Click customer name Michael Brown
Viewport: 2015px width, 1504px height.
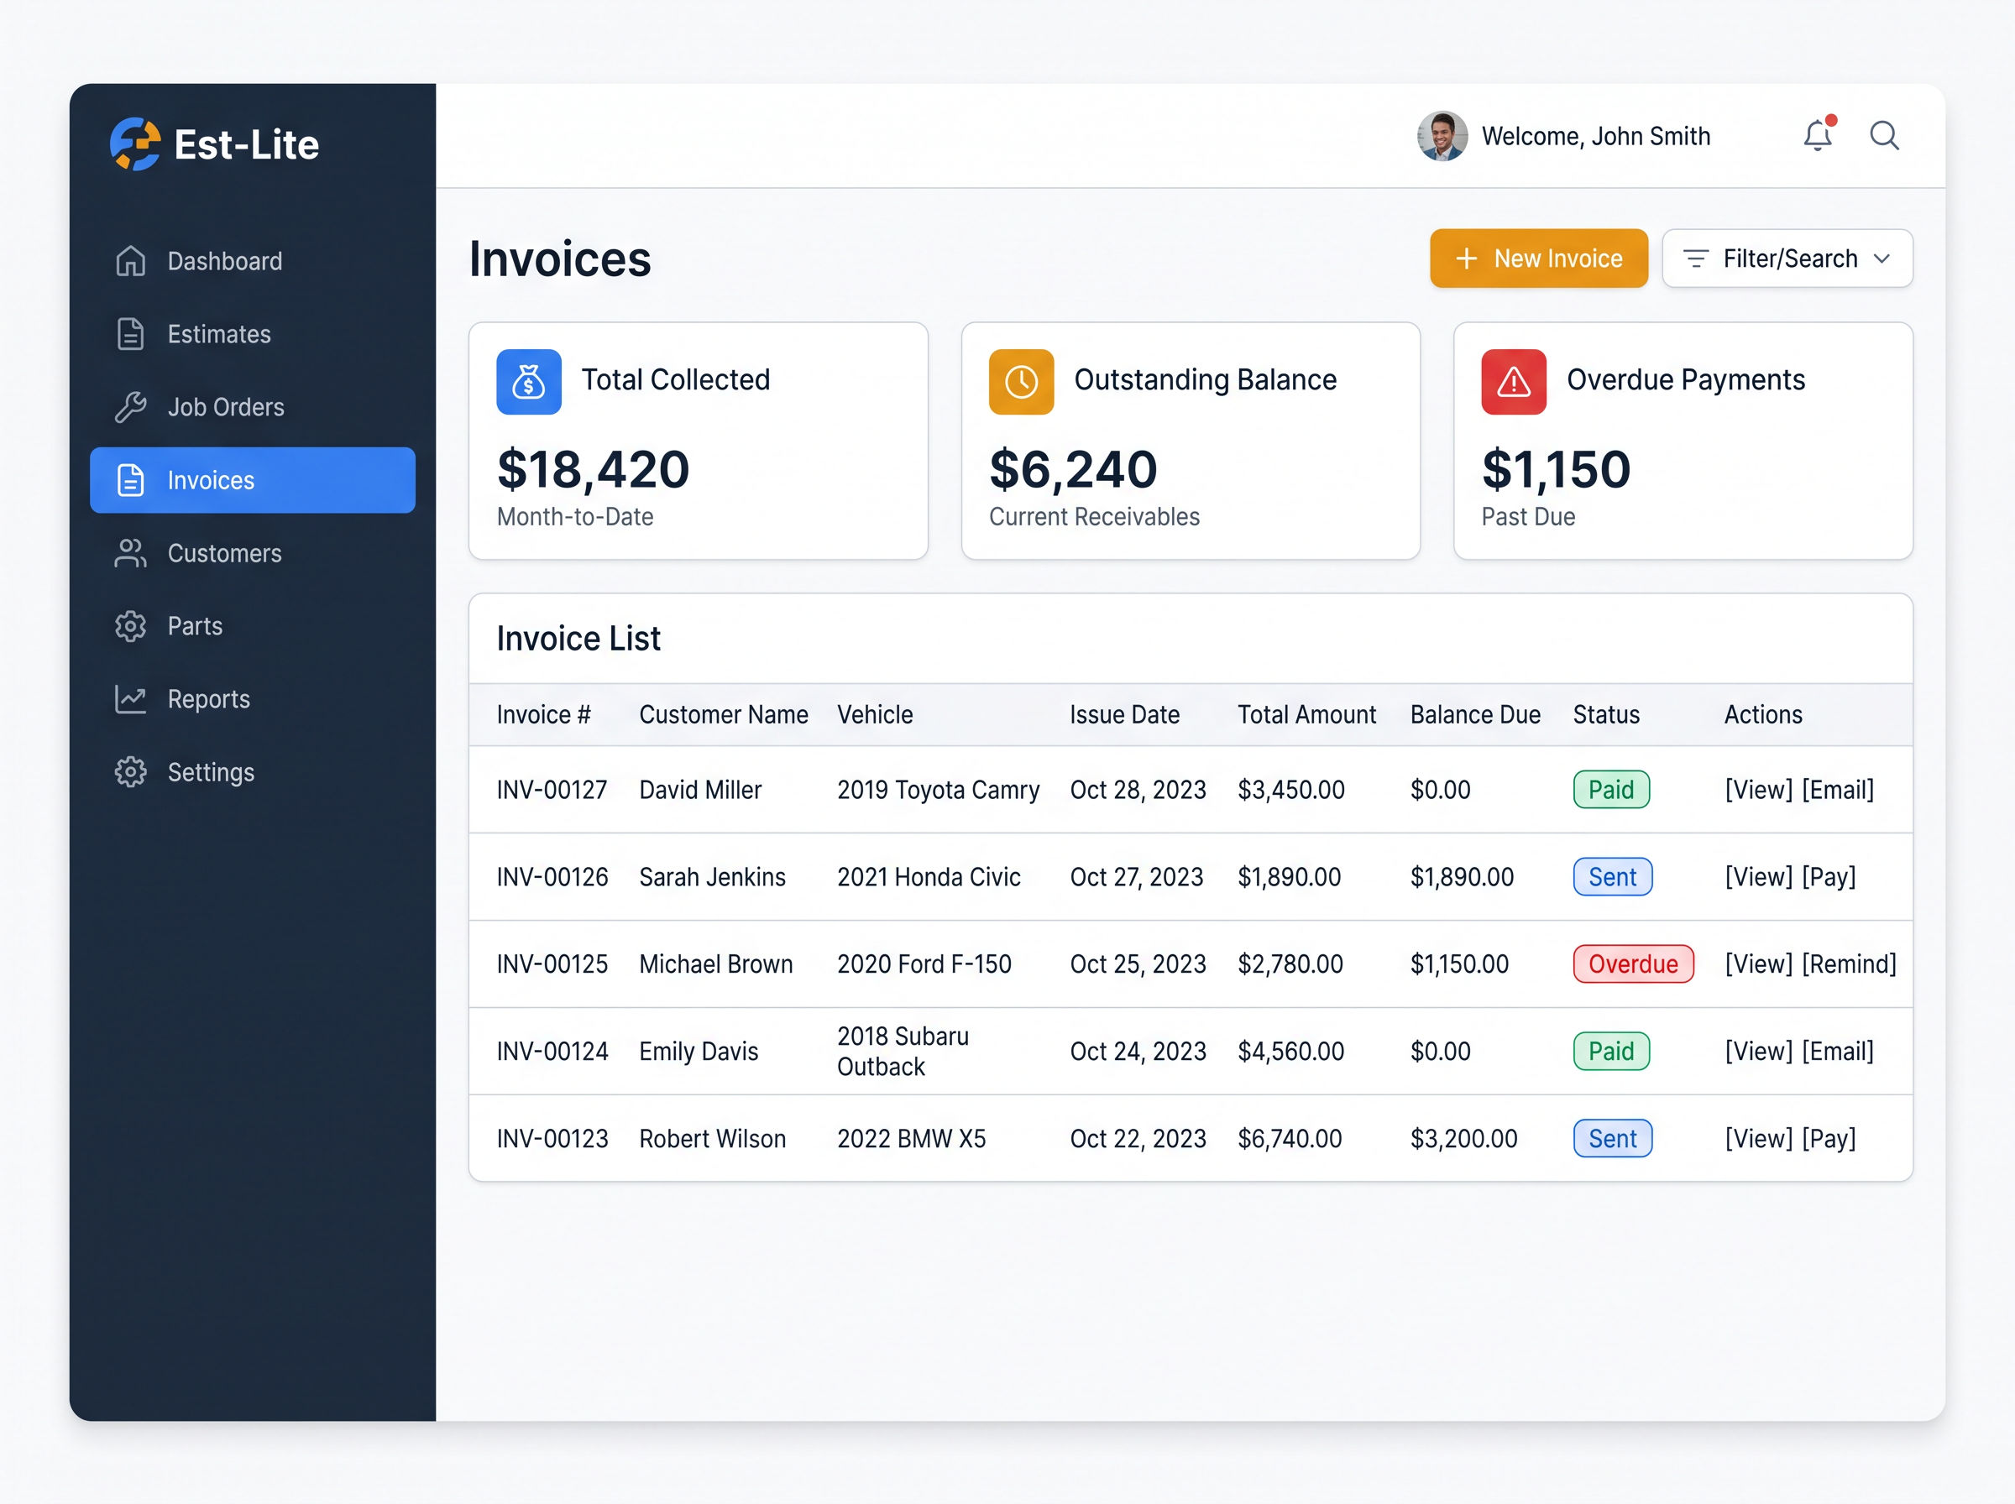click(x=715, y=964)
